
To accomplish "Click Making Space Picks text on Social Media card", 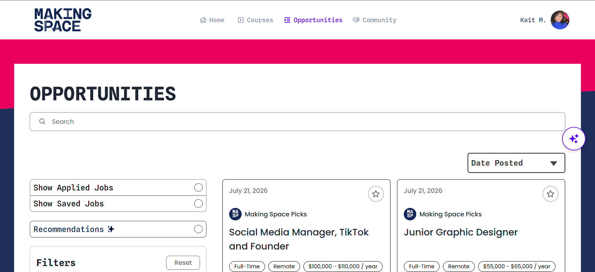I will click(x=276, y=214).
